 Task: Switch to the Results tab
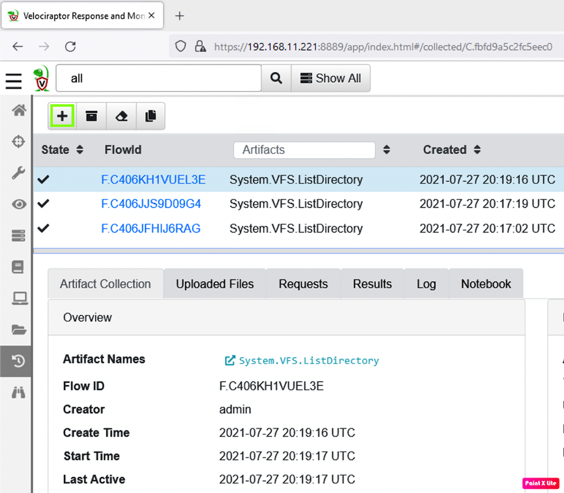(x=372, y=284)
